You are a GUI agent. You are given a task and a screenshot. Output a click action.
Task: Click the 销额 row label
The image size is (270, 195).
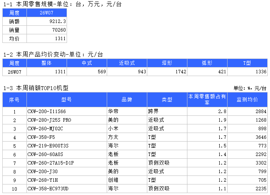tap(14, 21)
